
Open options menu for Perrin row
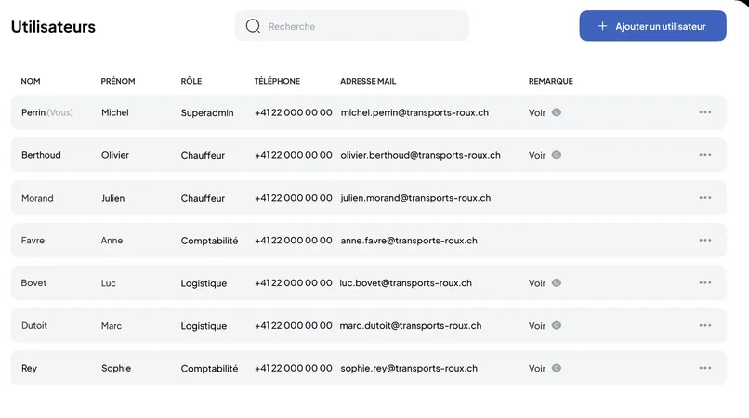point(705,112)
